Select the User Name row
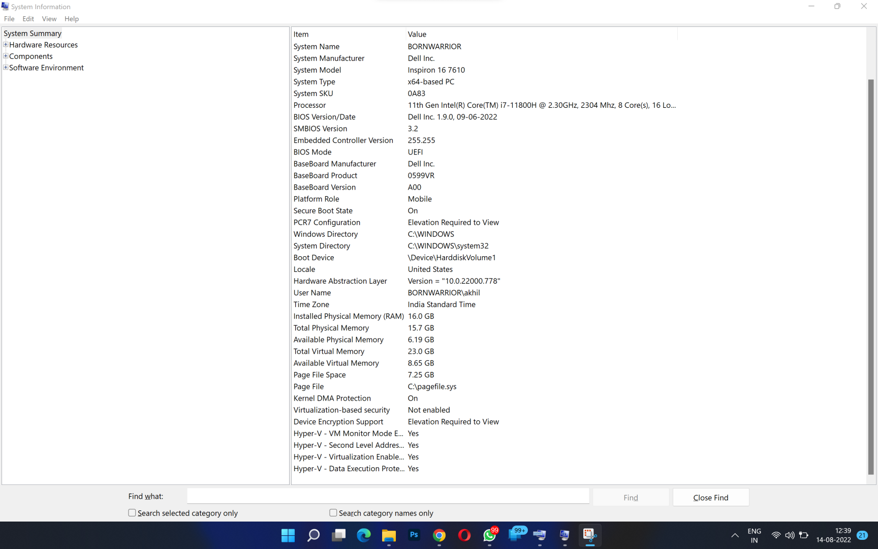This screenshot has width=878, height=549. coord(484,293)
